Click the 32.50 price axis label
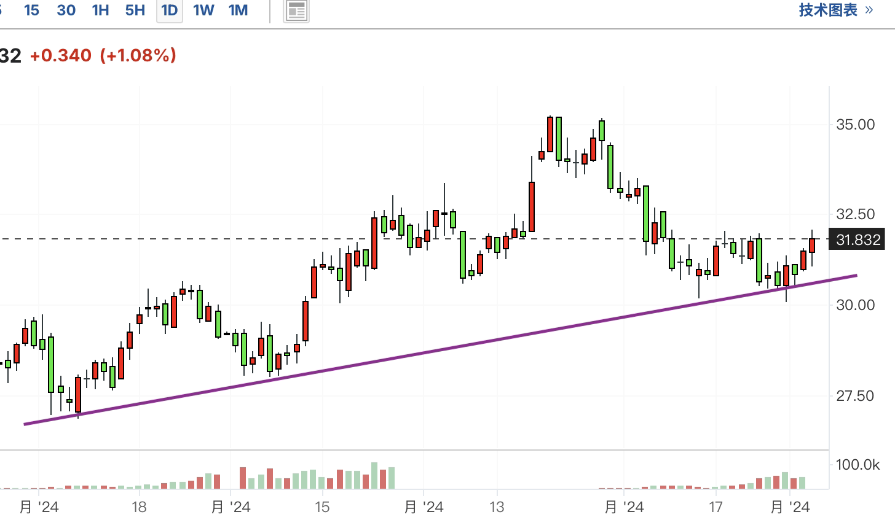895x528 pixels. (x=855, y=214)
